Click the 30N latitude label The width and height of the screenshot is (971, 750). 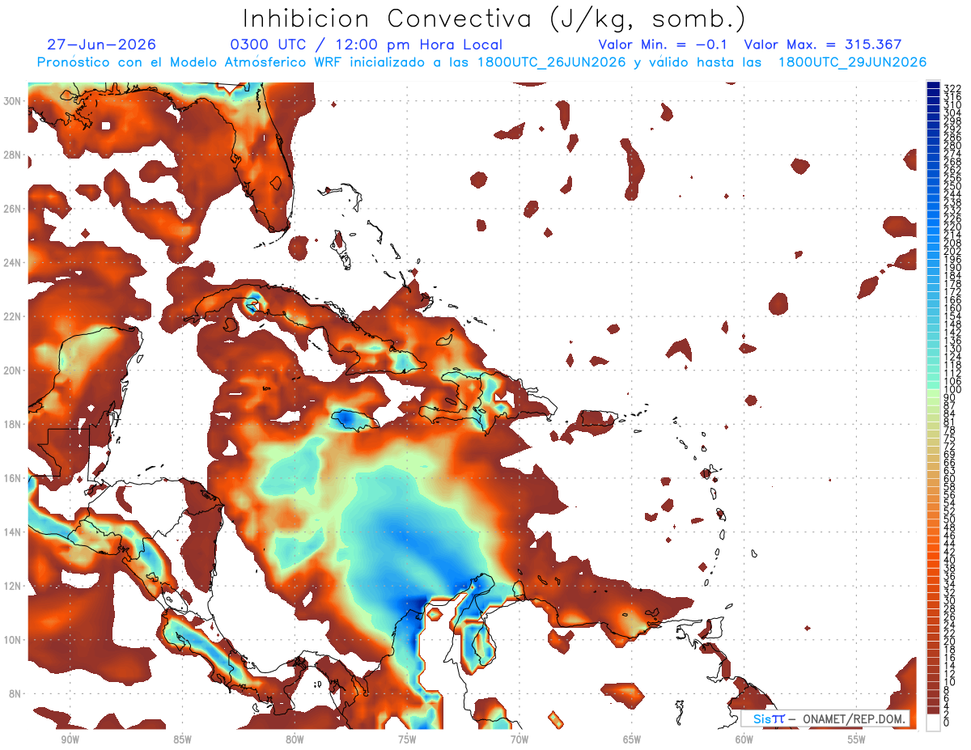11,101
